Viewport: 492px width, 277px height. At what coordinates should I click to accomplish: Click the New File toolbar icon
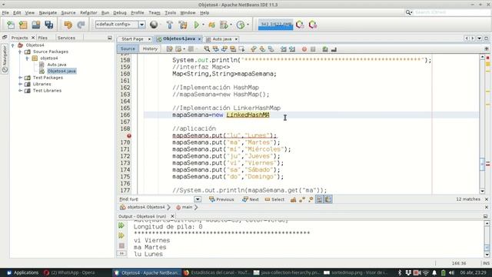11,25
